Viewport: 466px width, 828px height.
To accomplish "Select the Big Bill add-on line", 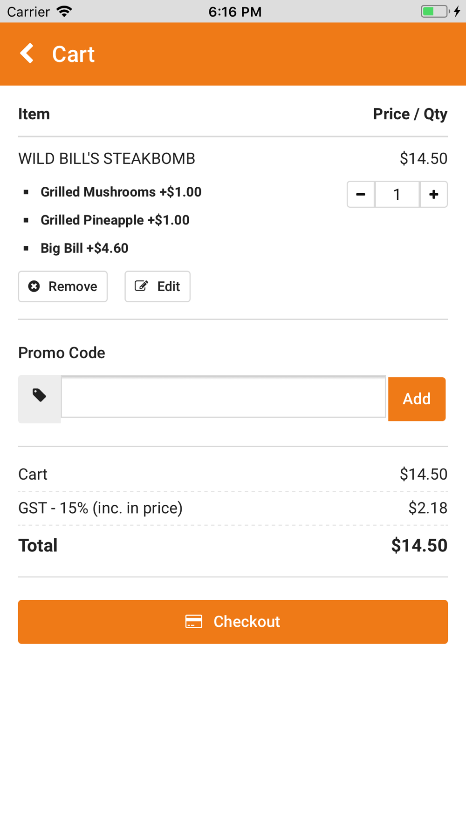I will (84, 248).
